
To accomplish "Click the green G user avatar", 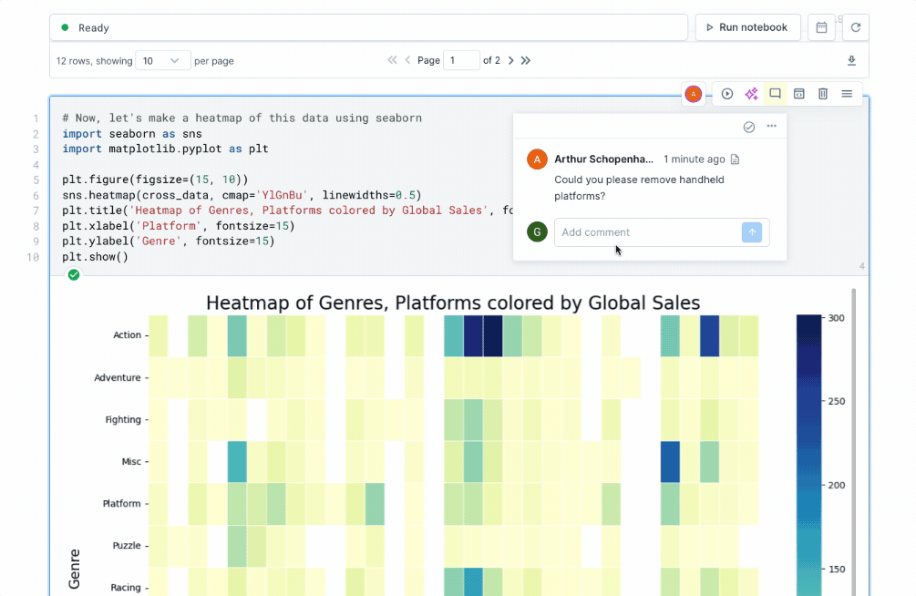I will pos(537,232).
